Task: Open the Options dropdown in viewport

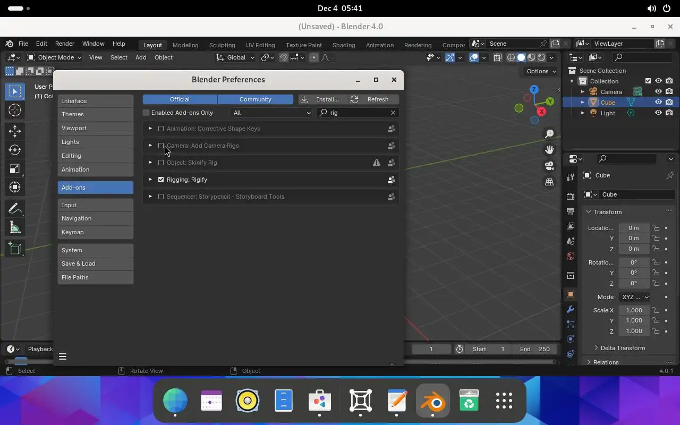Action: tap(541, 71)
